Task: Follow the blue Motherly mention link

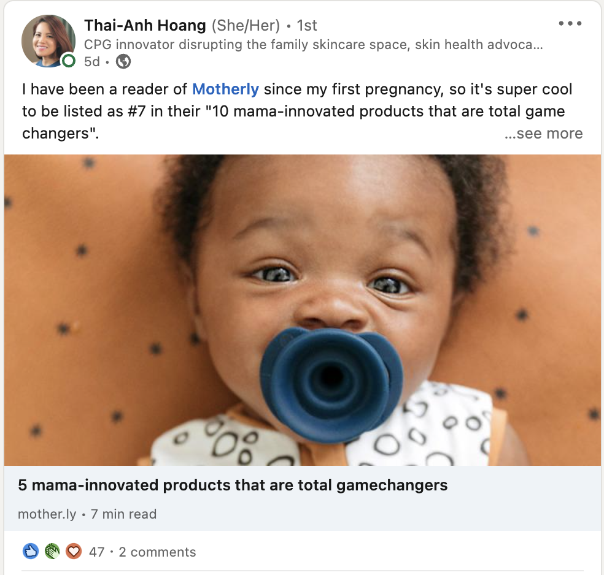Action: [x=225, y=89]
